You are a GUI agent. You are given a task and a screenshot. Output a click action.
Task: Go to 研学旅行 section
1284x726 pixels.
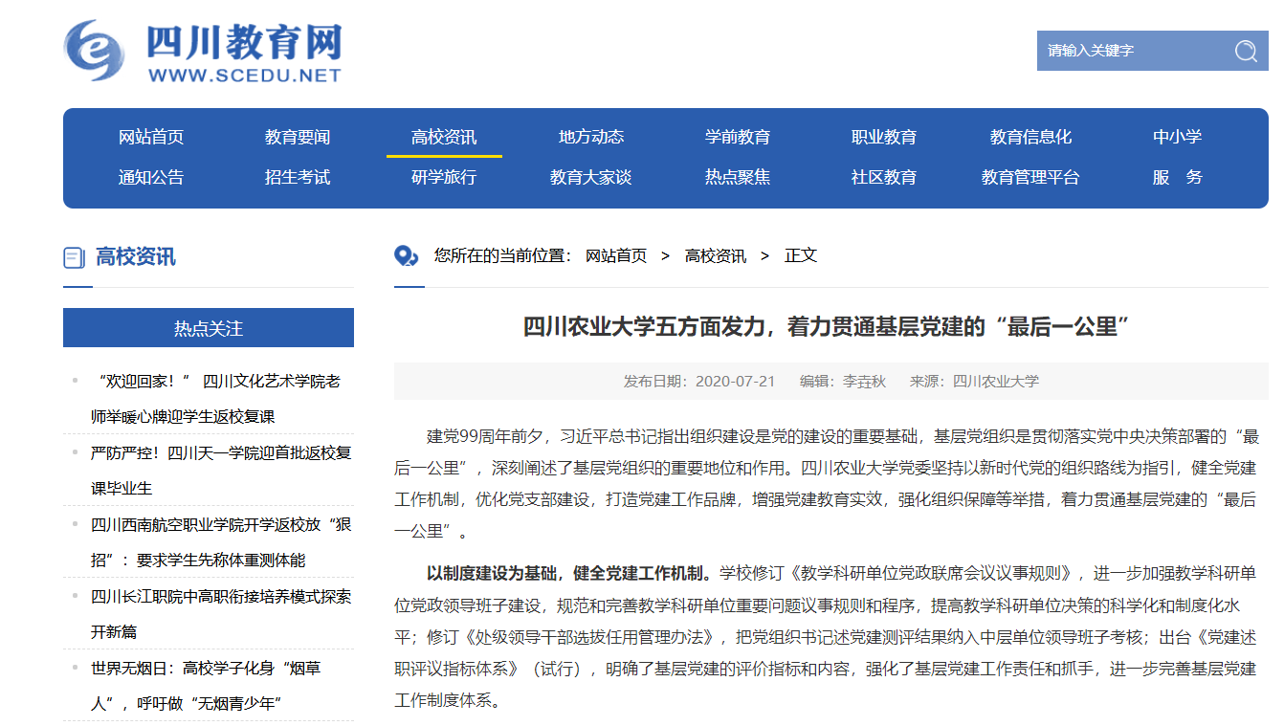(444, 177)
